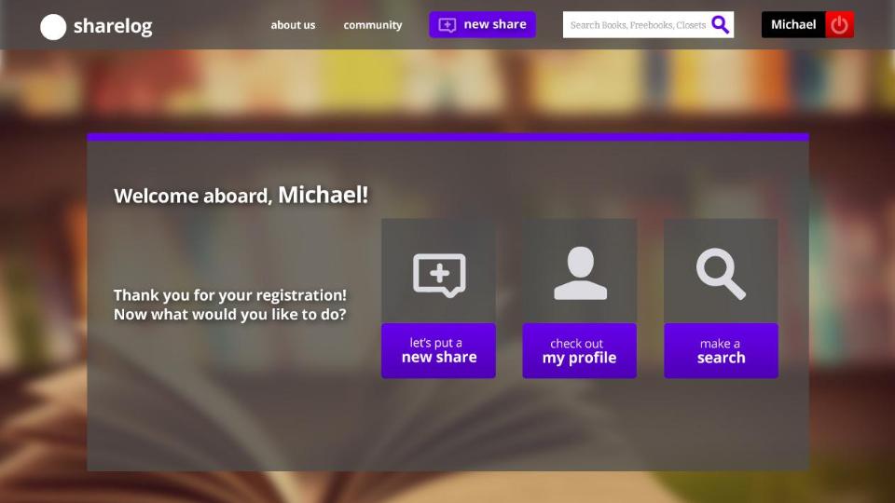Screen dimensions: 895x503
Task: Click the purple bar atop the welcome panel
Action: [x=447, y=137]
